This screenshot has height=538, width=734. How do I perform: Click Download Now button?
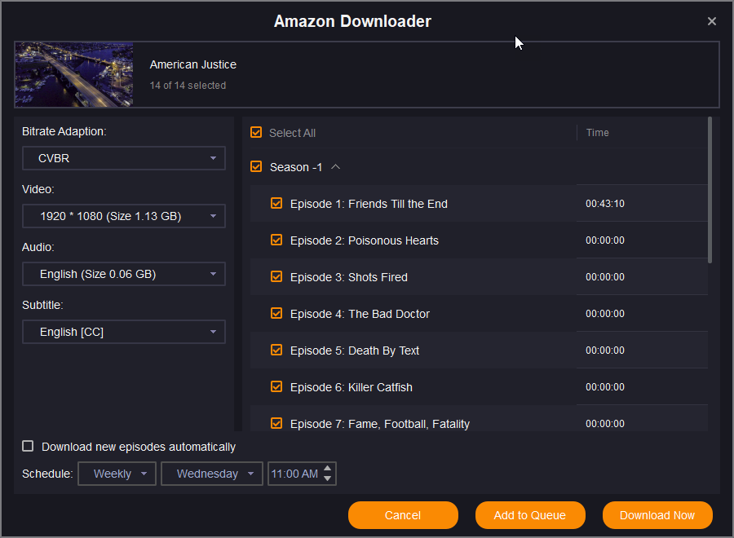(x=657, y=515)
